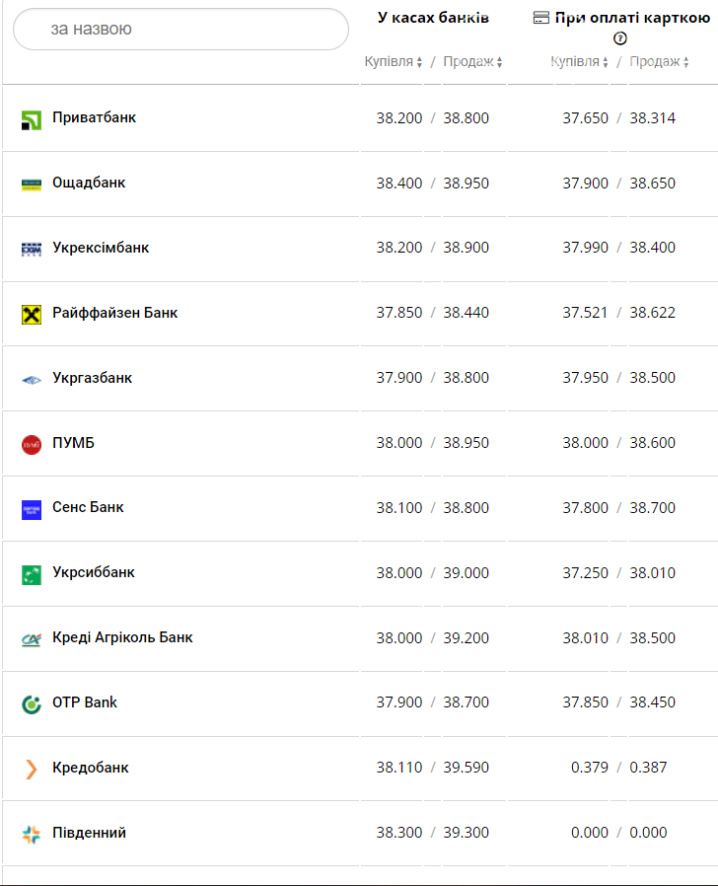Click the Ощадбанк logo icon

tap(32, 185)
